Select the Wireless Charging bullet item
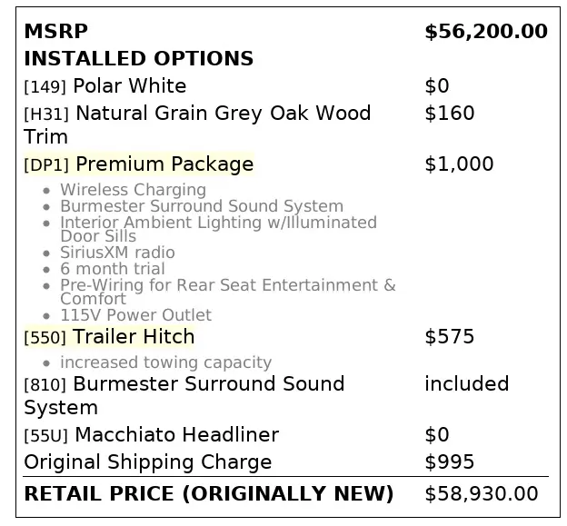The image size is (567, 526). (133, 190)
